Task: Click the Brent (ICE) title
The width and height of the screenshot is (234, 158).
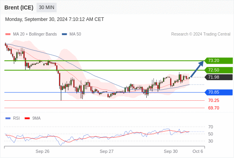Action: [19, 8]
